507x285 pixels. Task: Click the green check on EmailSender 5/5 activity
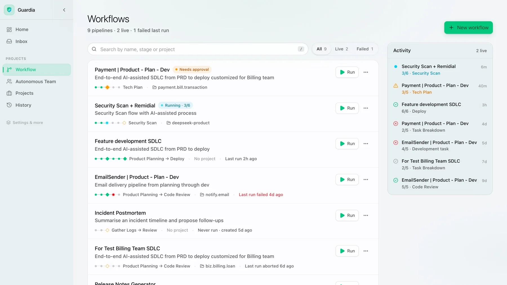[x=395, y=180]
